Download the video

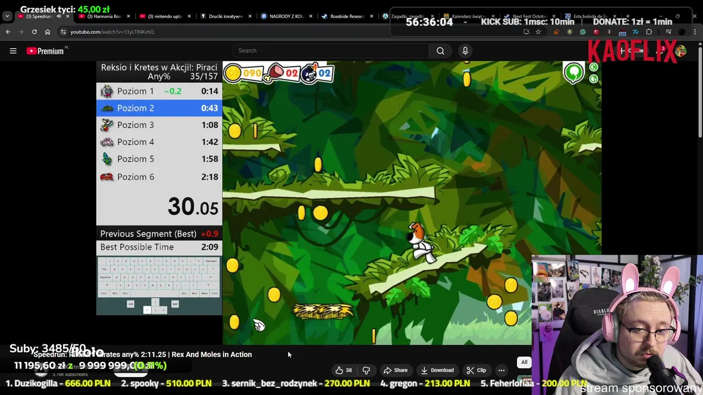click(x=437, y=370)
